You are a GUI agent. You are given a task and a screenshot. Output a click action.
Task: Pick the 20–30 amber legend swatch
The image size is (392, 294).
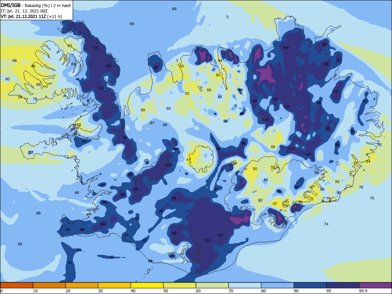point(82,285)
